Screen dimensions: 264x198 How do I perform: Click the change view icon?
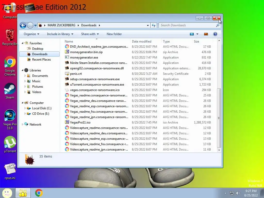tap(192, 34)
